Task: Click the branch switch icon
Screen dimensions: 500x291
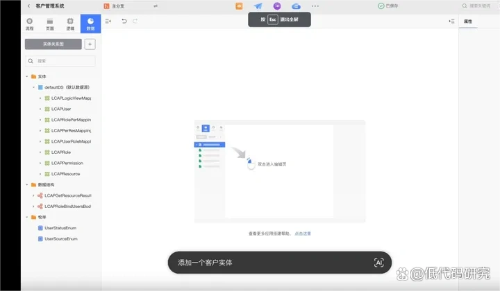Action: [x=156, y=6]
